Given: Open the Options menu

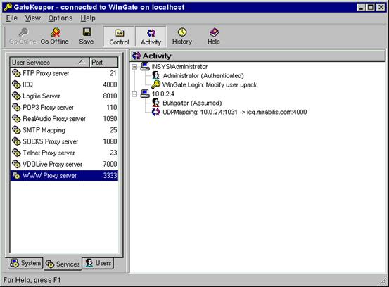Looking at the screenshot, I should click(x=60, y=18).
